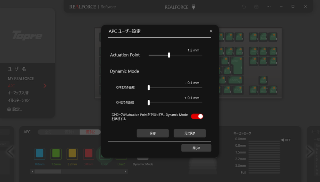Open MY REALFORCE in the sidebar
The image size is (320, 182).
coord(21,79)
